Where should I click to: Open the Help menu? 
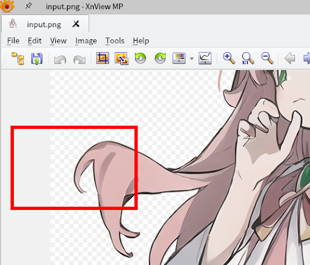pos(141,41)
